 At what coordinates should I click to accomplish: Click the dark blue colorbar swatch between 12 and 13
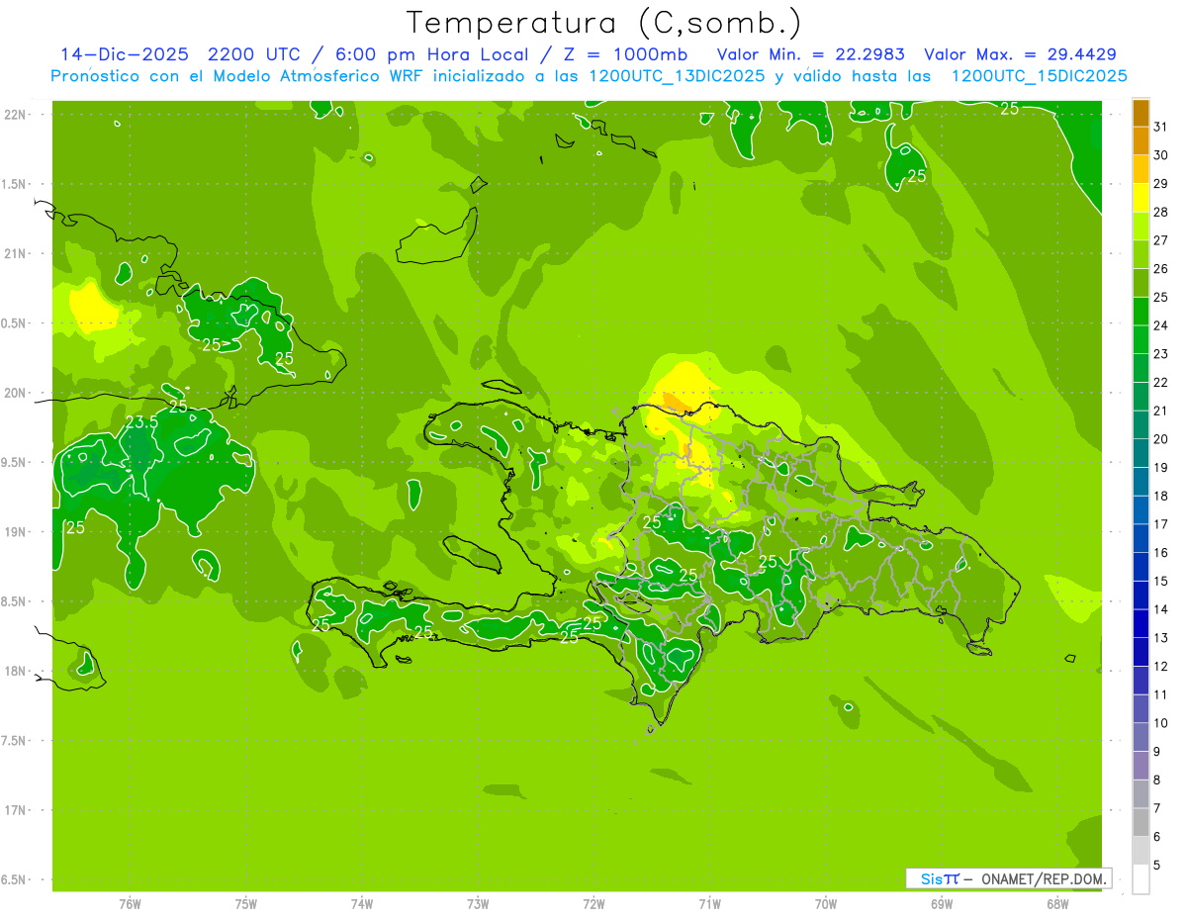click(x=1141, y=652)
